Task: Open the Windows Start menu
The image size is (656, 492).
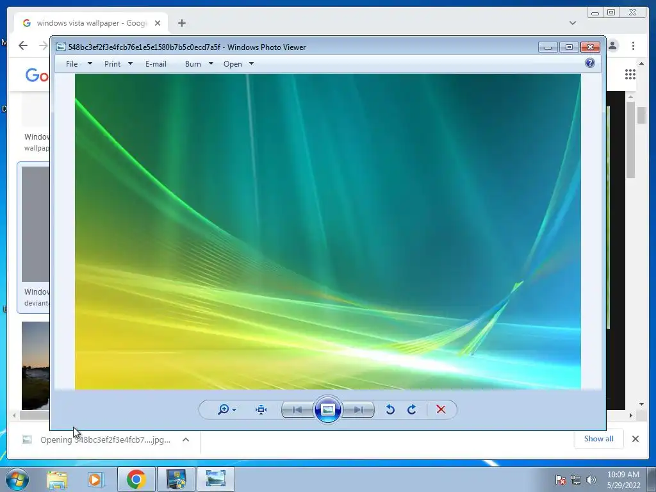Action: (x=17, y=479)
